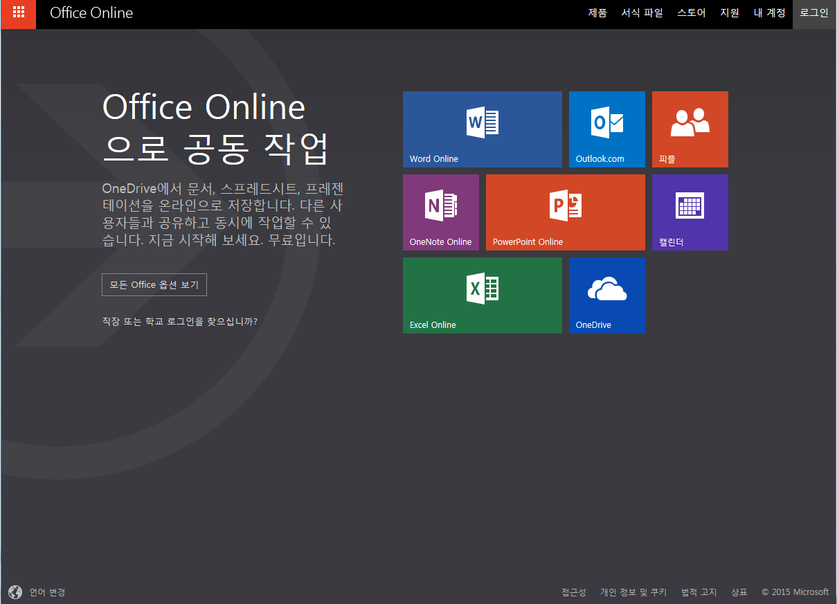Viewport: 837px width, 604px height.
Task: Launch the PowerPoint Online tile icon
Action: [566, 205]
